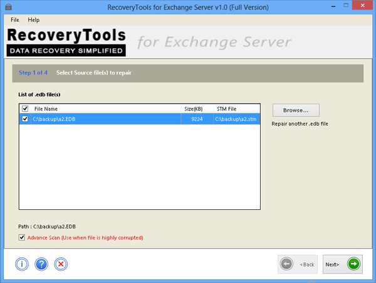Toggle the select-all checkbox in header

25,109
